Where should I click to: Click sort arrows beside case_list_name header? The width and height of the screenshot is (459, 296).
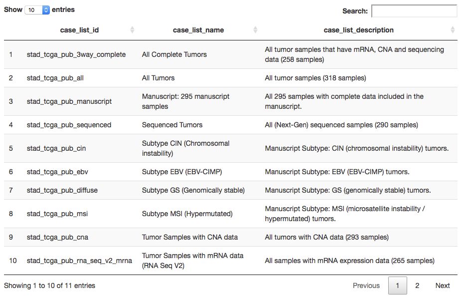tap(255, 30)
